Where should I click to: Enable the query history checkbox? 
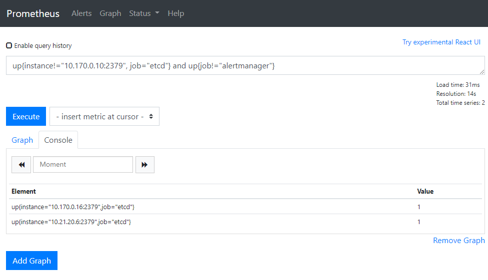9,45
